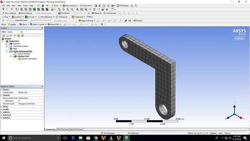Click the Explode Factor slider
Image resolution: width=250 pixels, height=141 pixels.
click(41, 21)
